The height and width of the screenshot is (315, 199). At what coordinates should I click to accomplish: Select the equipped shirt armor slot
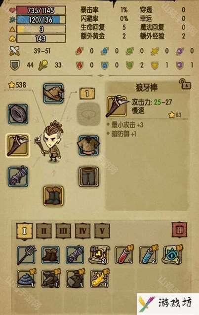coord(88,145)
